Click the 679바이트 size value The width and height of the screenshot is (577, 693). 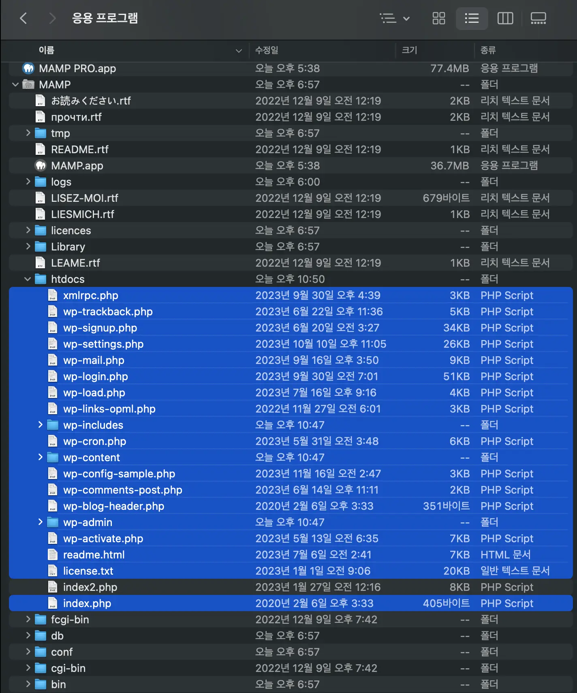point(446,198)
